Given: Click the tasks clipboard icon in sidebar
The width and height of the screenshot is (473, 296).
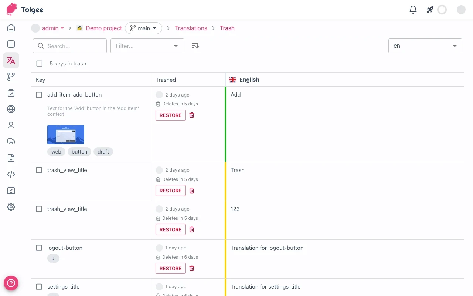Looking at the screenshot, I should [x=11, y=93].
